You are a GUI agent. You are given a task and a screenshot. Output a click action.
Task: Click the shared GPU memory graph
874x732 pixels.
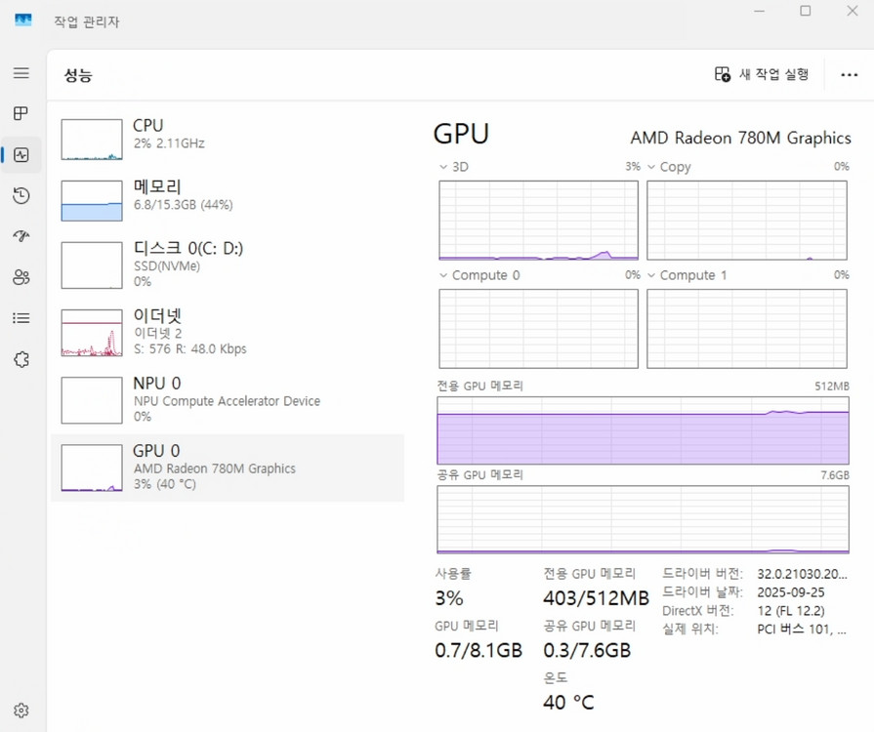(643, 517)
